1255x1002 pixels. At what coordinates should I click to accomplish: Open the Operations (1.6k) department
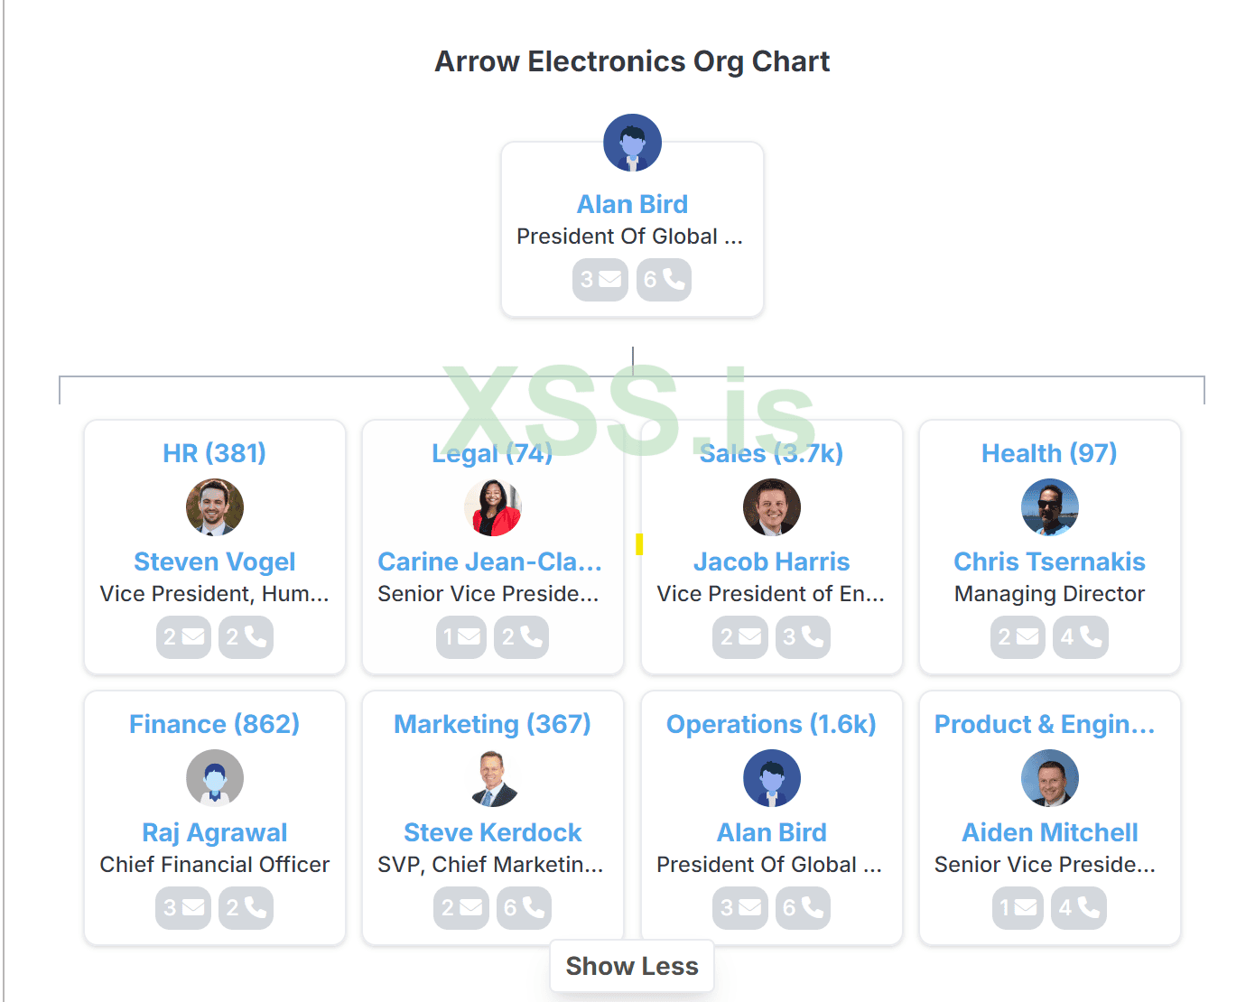(772, 724)
